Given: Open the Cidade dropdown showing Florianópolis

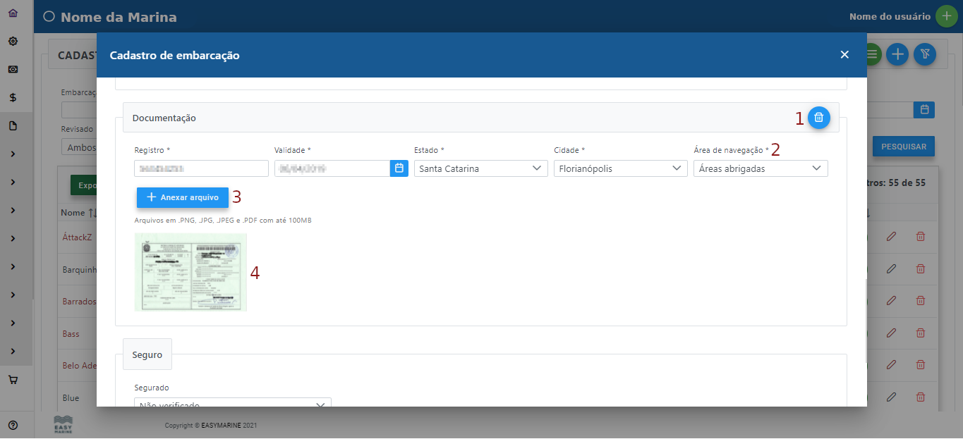Looking at the screenshot, I should coord(620,168).
